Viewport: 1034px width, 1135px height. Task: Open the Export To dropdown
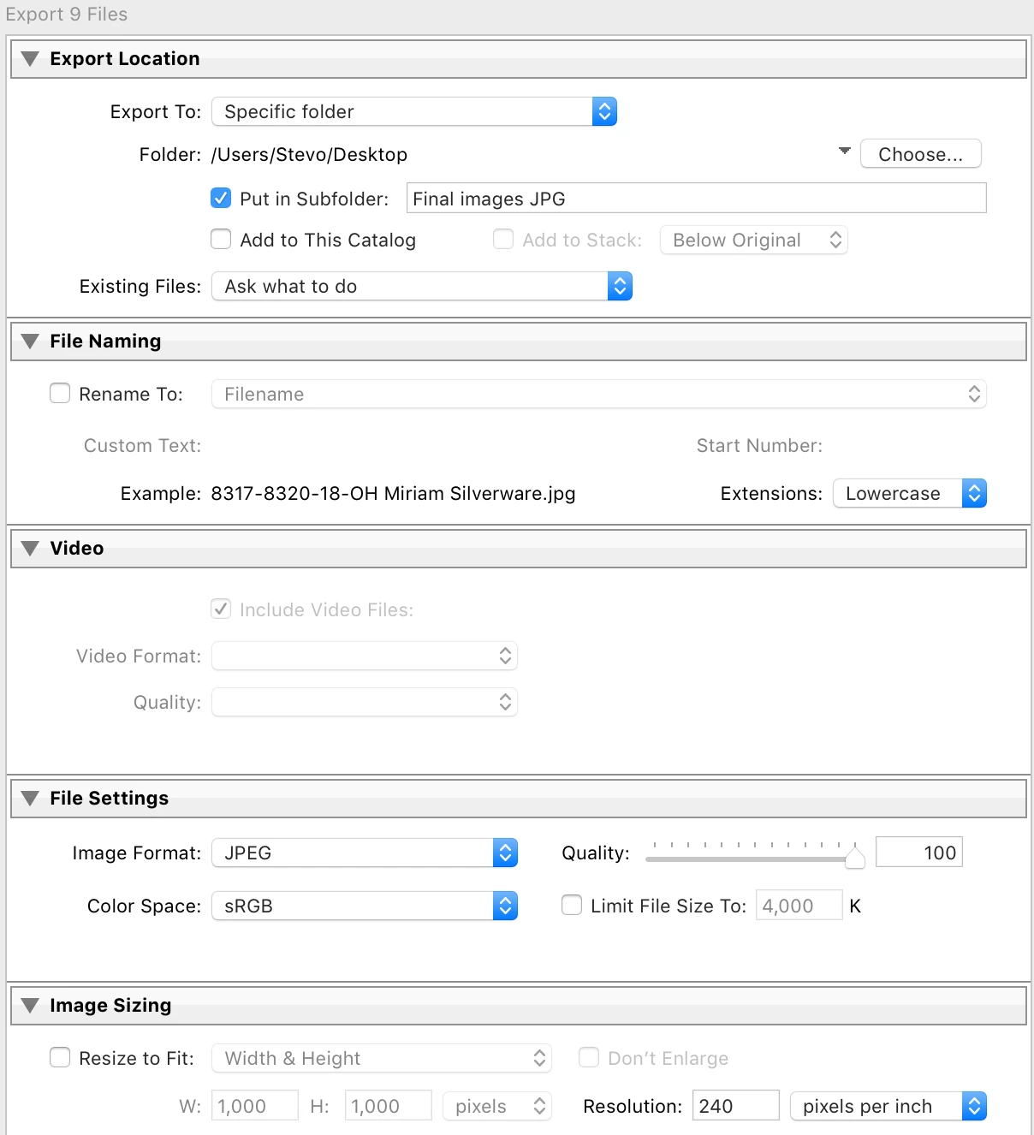[x=414, y=111]
